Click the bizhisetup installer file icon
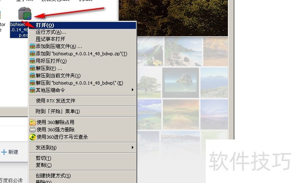 pos(25,14)
